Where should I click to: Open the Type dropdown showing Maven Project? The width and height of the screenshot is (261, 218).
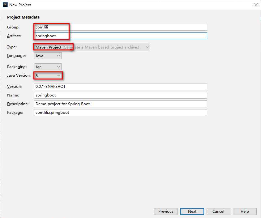92,47
